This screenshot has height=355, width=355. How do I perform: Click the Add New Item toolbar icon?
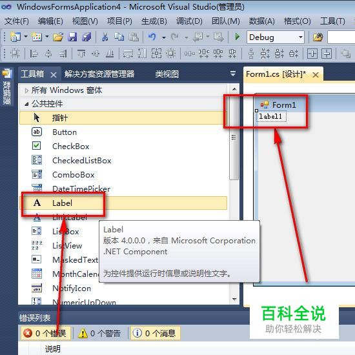(37, 37)
